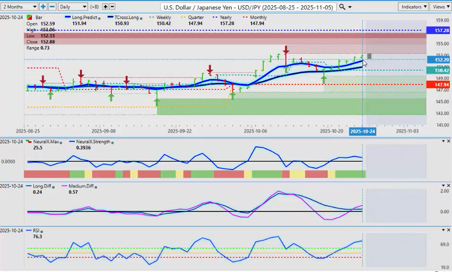This screenshot has width=452, height=272.
Task: Click the Monthly level legend label
Action: (x=258, y=18)
